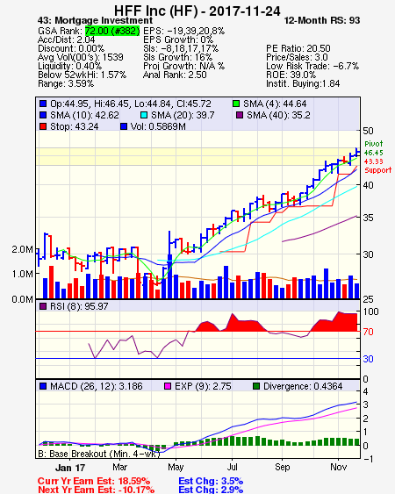The width and height of the screenshot is (395, 494).
Task: Click the green SMA (4) legend swatch
Action: point(236,104)
